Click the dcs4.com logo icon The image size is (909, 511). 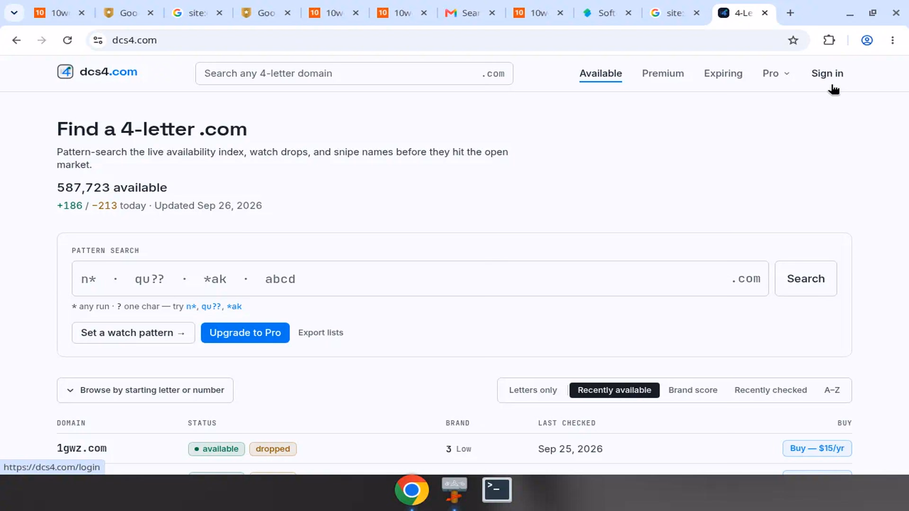coord(65,72)
